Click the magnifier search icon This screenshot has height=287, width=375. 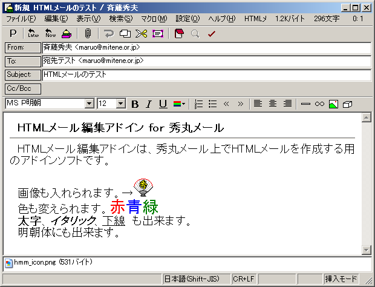[x=195, y=33]
